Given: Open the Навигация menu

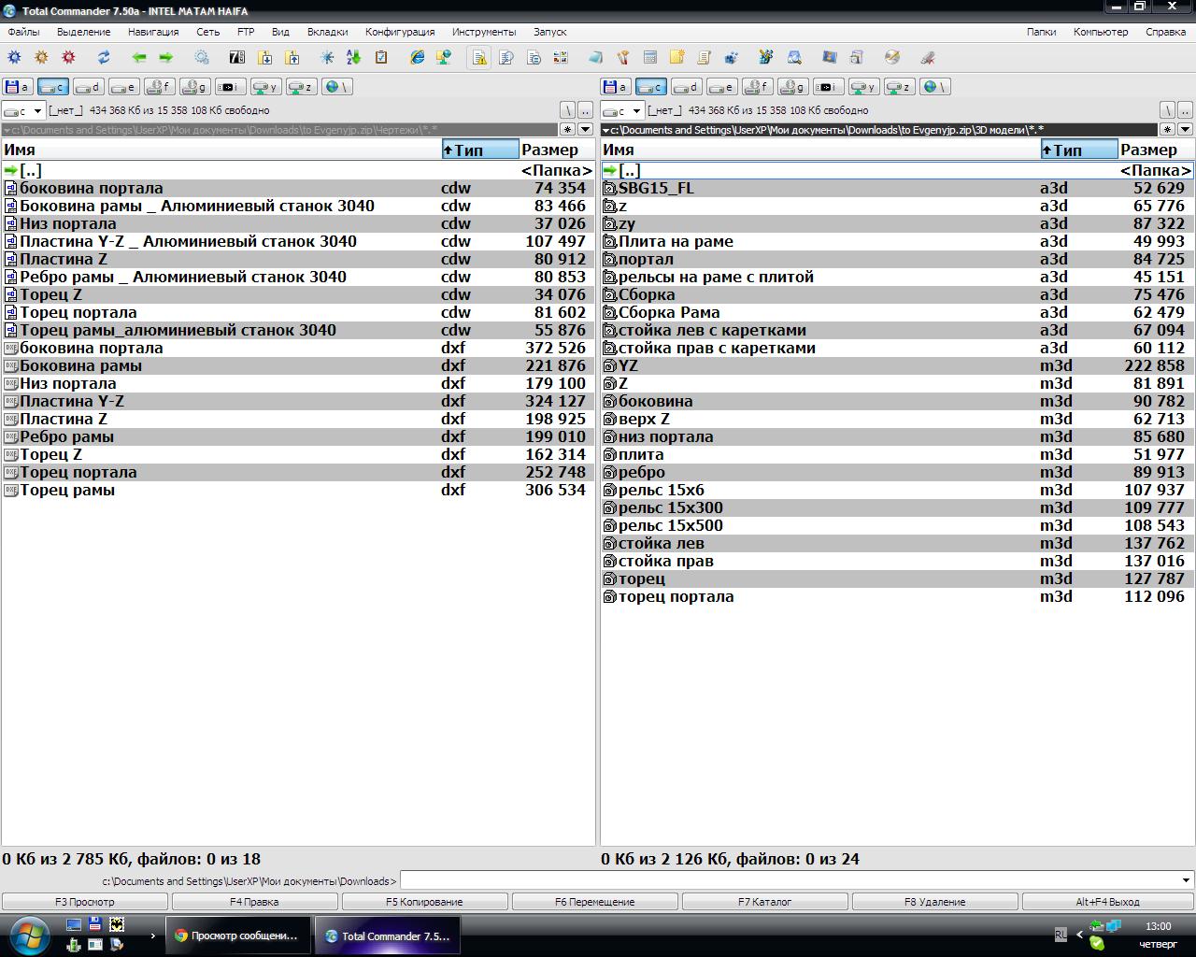Looking at the screenshot, I should pyautogui.click(x=153, y=32).
